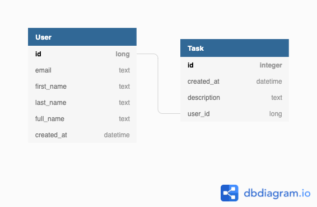Select created_at field in Task table

(x=235, y=81)
